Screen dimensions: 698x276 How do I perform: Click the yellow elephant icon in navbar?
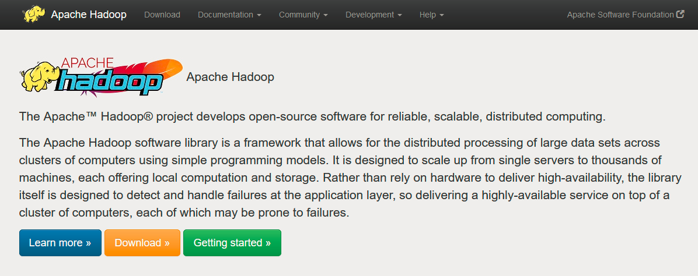(x=34, y=15)
